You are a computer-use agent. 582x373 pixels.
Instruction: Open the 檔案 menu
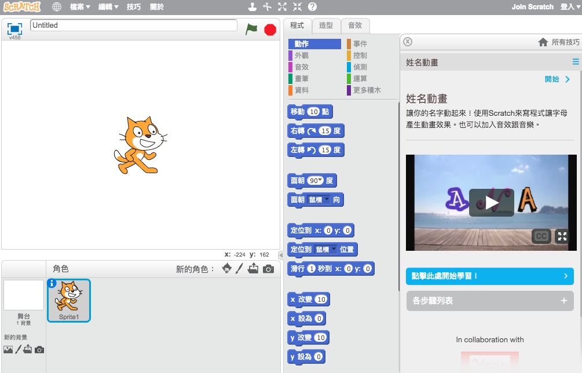click(x=80, y=7)
